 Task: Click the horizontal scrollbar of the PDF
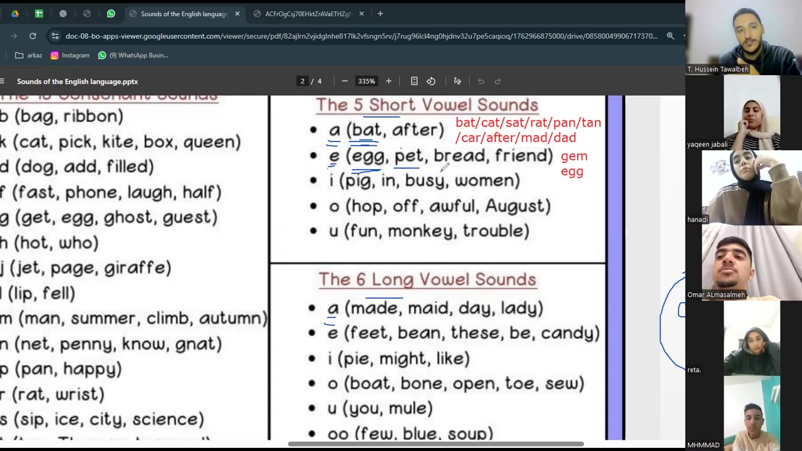tap(435, 444)
